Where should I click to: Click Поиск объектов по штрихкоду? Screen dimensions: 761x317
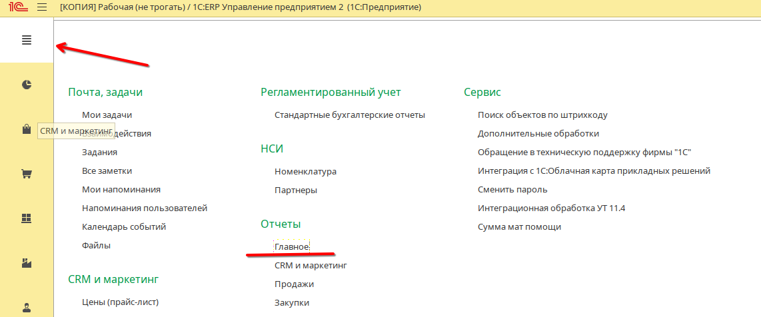click(x=542, y=115)
